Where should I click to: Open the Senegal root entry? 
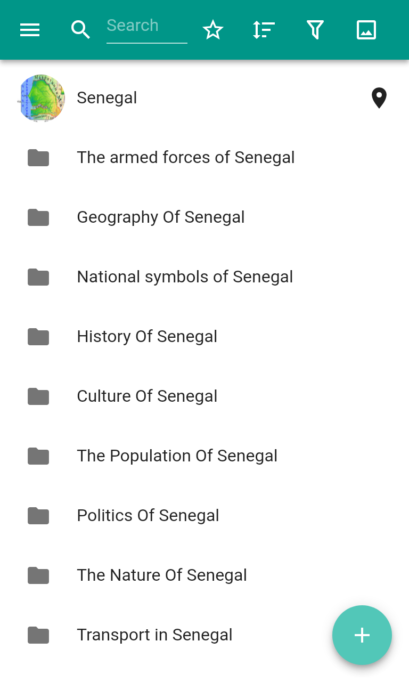click(107, 98)
